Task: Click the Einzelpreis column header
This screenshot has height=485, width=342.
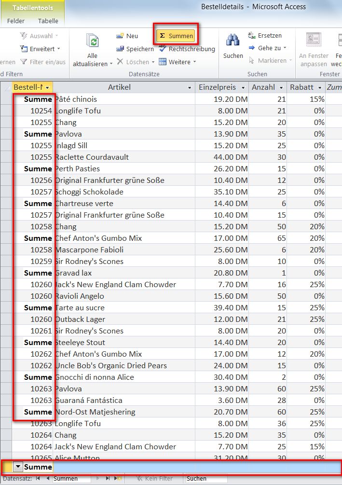Action: [217, 87]
